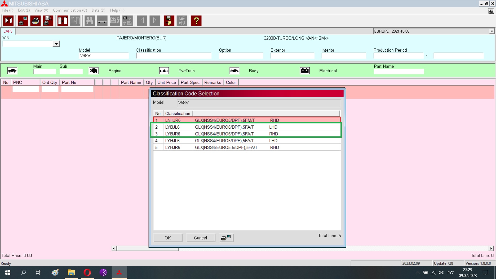Select the Engine category icon
Image resolution: width=496 pixels, height=279 pixels.
pos(94,71)
